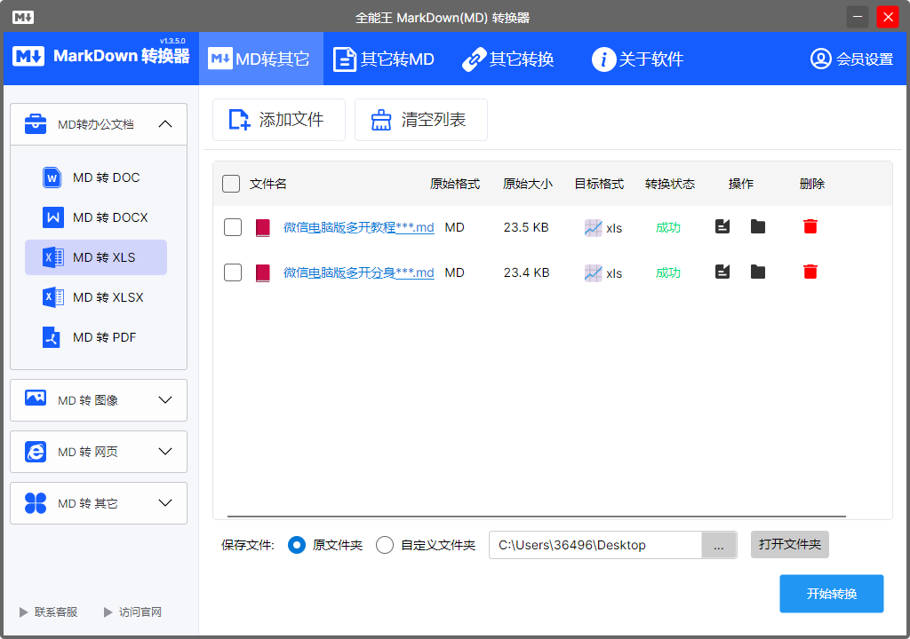910x639 pixels.
Task: Select MD 转 PDF option
Action: tap(96, 337)
